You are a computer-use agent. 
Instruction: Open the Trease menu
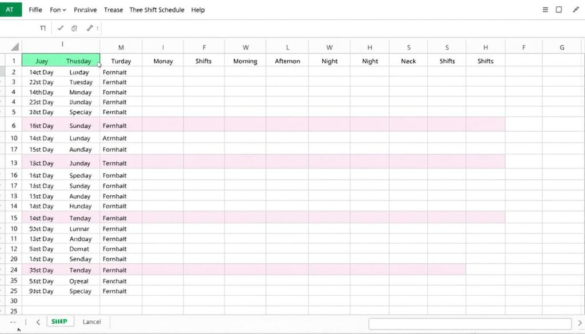coord(114,10)
